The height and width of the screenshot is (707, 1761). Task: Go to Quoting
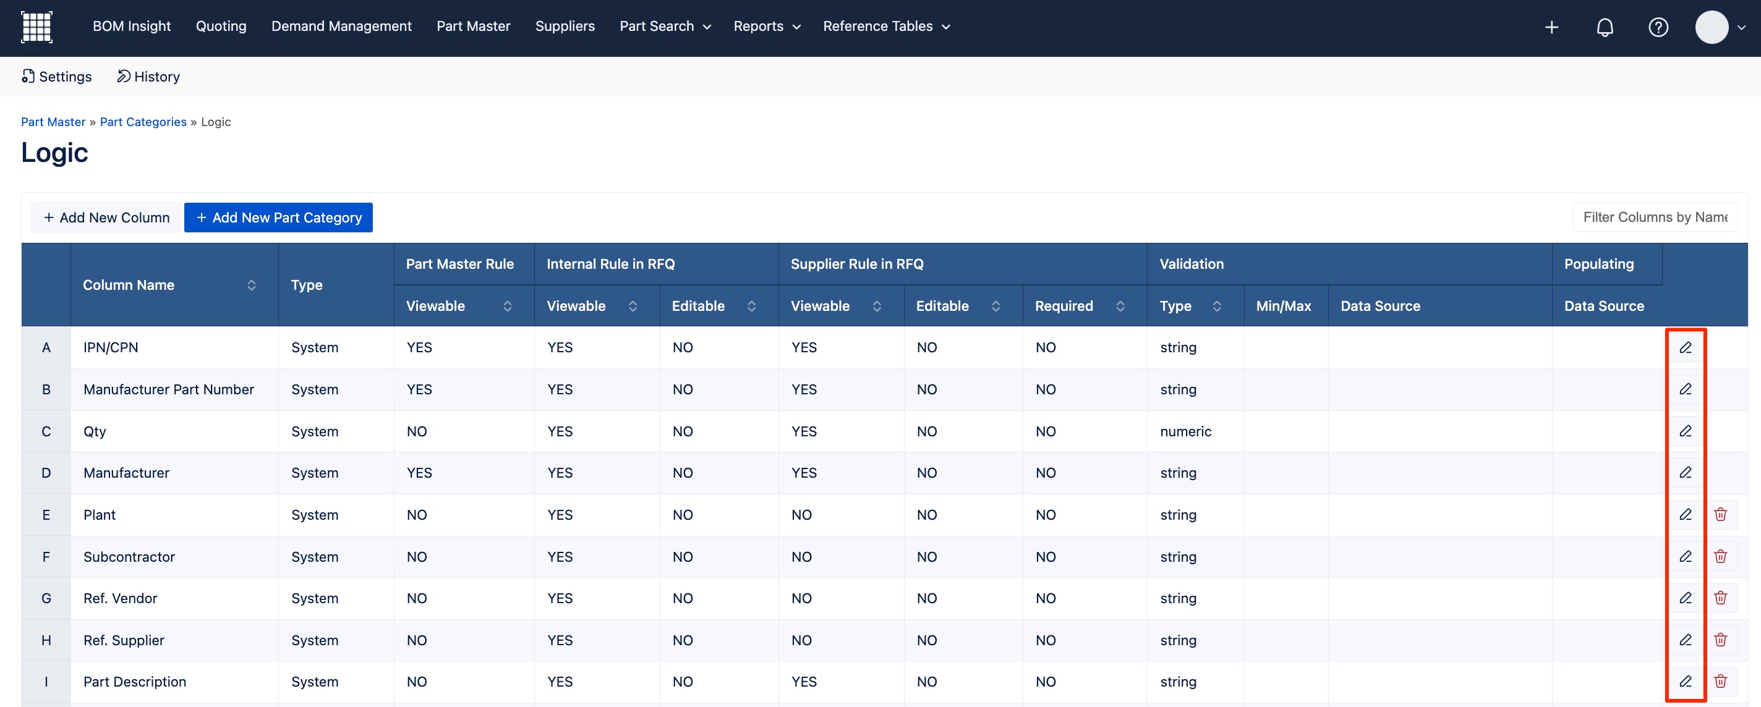point(221,27)
